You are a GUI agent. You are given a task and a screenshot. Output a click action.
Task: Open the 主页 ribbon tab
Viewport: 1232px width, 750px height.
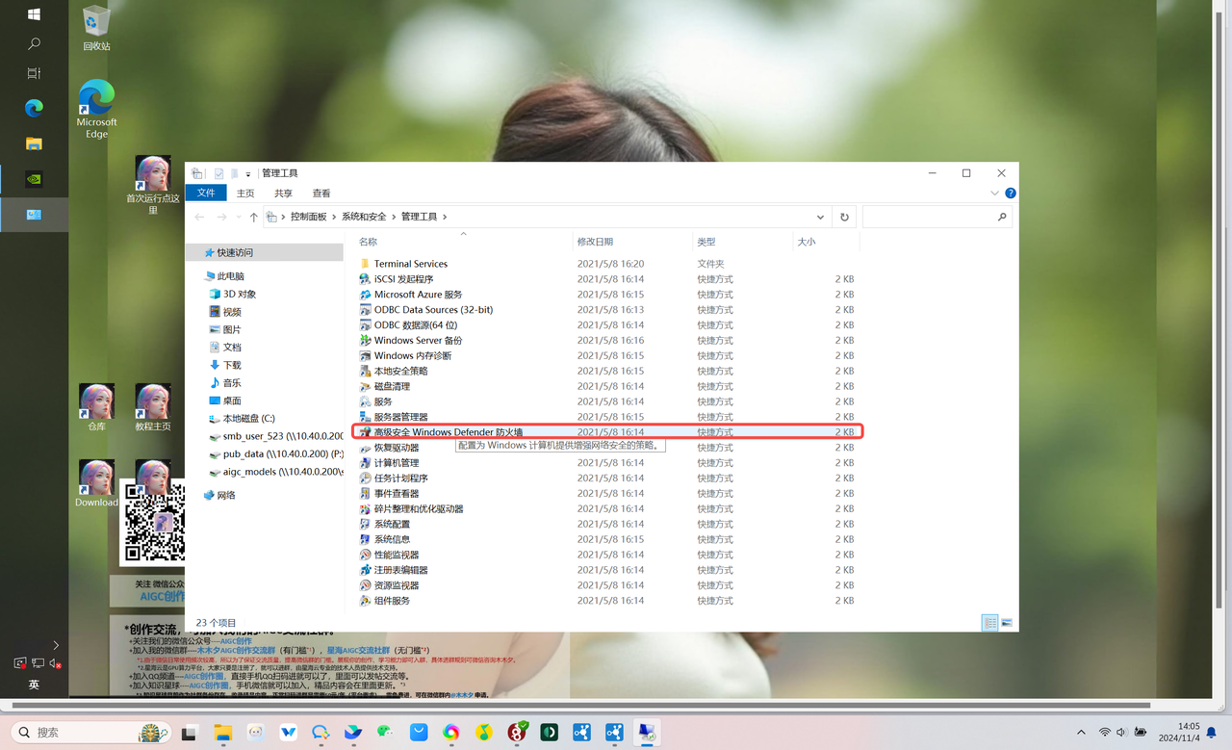click(245, 194)
